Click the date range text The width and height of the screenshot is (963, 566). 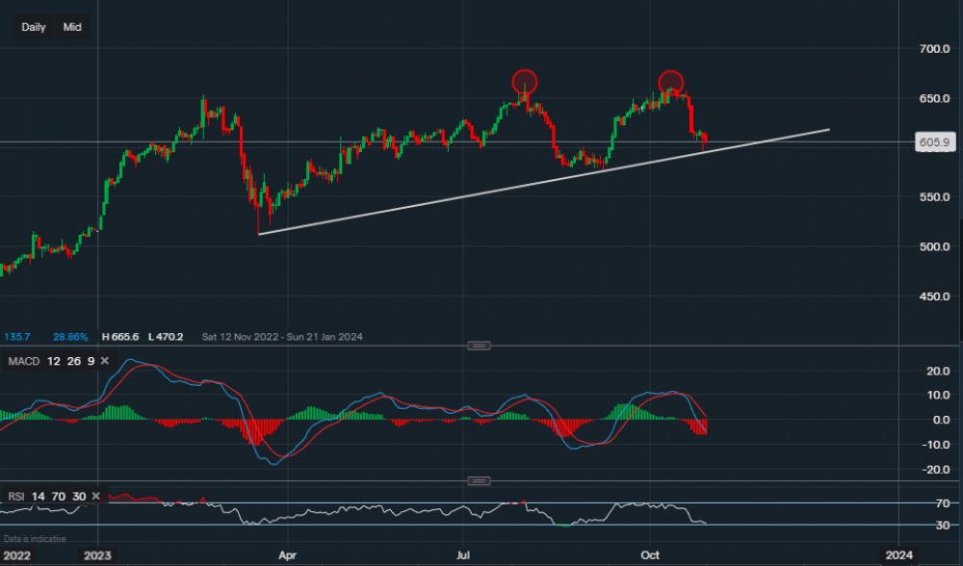click(284, 337)
